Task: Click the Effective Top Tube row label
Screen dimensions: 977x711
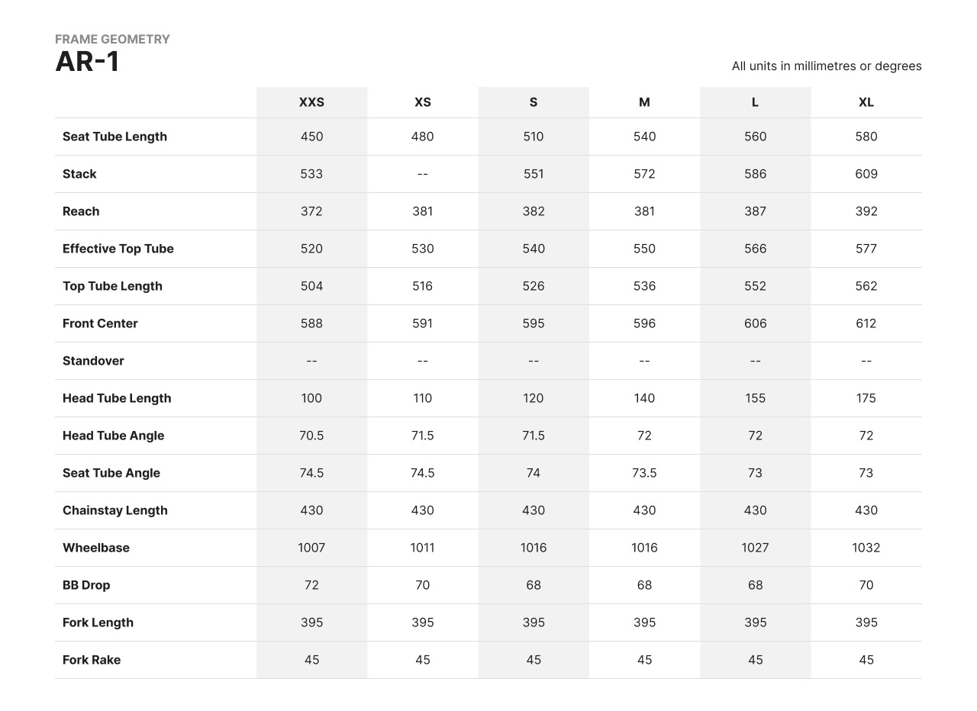Action: coord(118,249)
